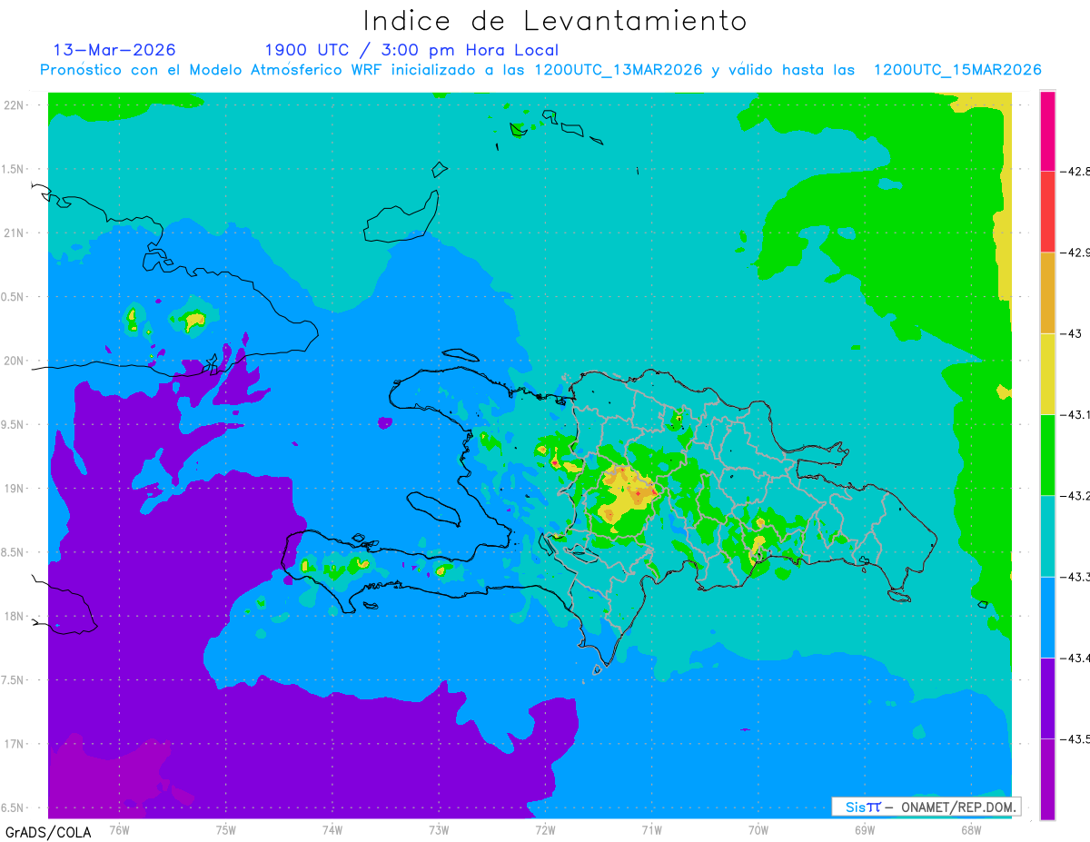Select the green legend swatch between -43.1 and -43.2
1090x842 pixels.
click(1047, 454)
